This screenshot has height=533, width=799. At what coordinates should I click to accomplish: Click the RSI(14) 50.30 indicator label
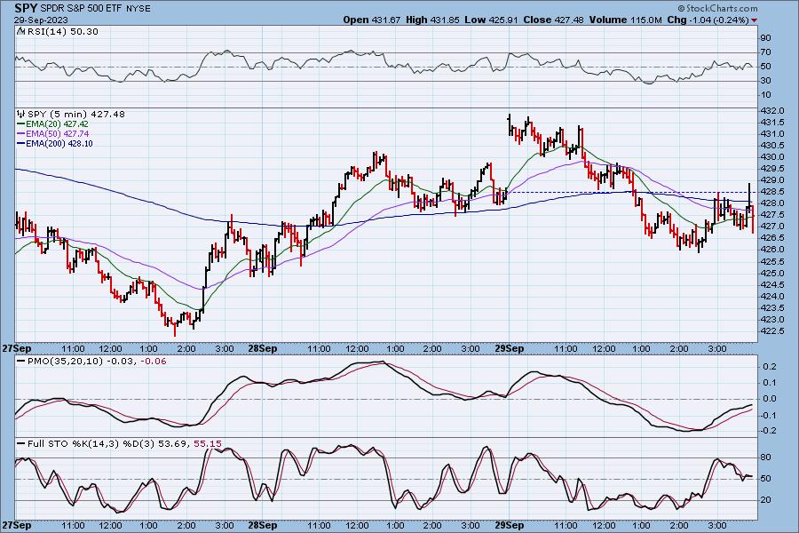pos(63,31)
